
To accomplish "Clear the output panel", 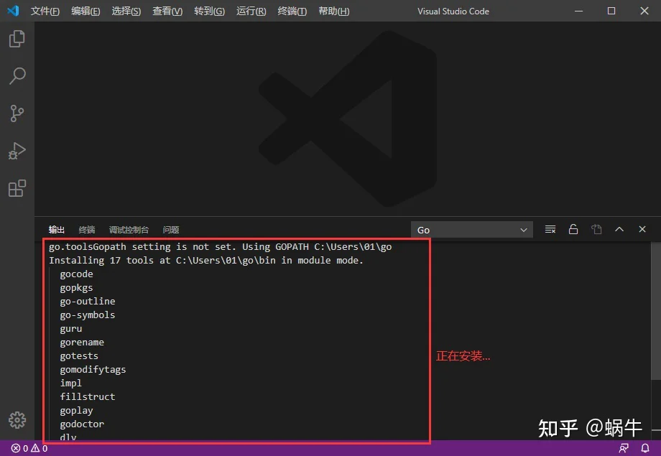I will click(550, 229).
